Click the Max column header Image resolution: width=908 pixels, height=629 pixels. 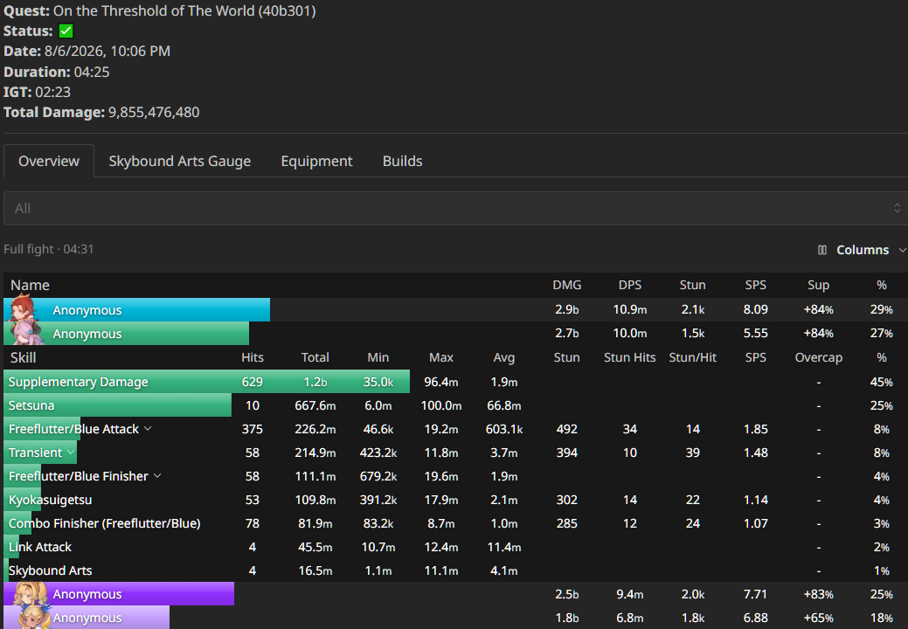pyautogui.click(x=440, y=357)
